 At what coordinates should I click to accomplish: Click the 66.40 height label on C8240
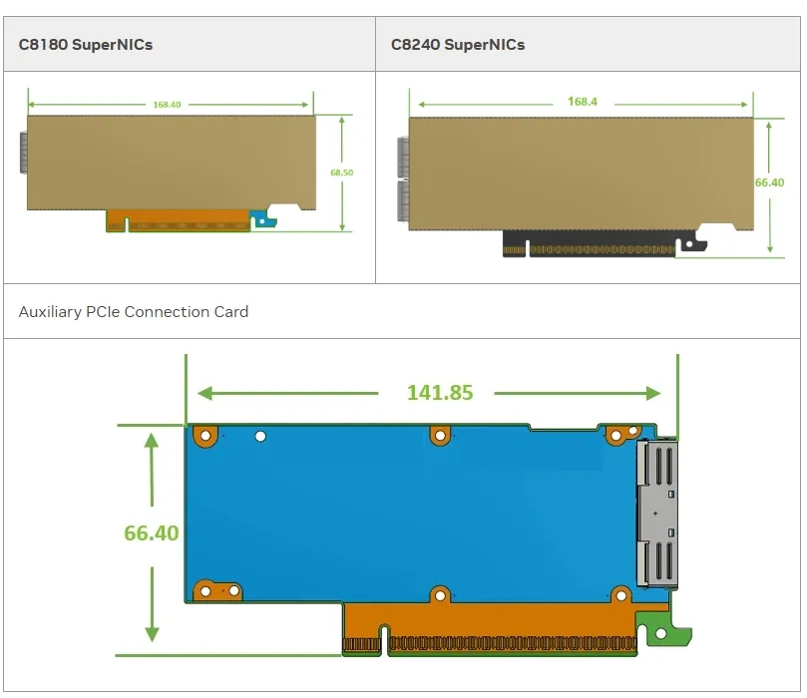coord(769,182)
